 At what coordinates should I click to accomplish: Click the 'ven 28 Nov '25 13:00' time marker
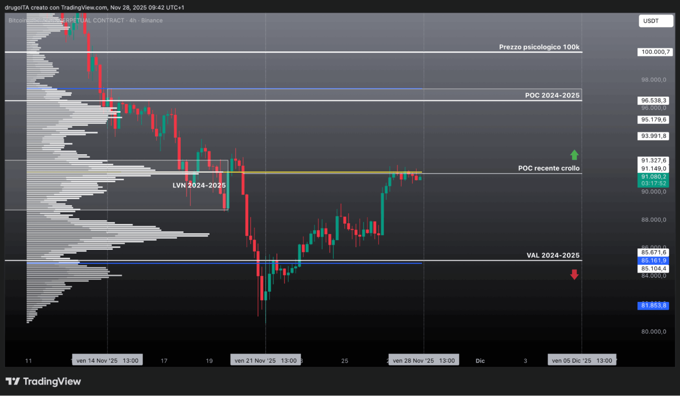click(x=424, y=360)
